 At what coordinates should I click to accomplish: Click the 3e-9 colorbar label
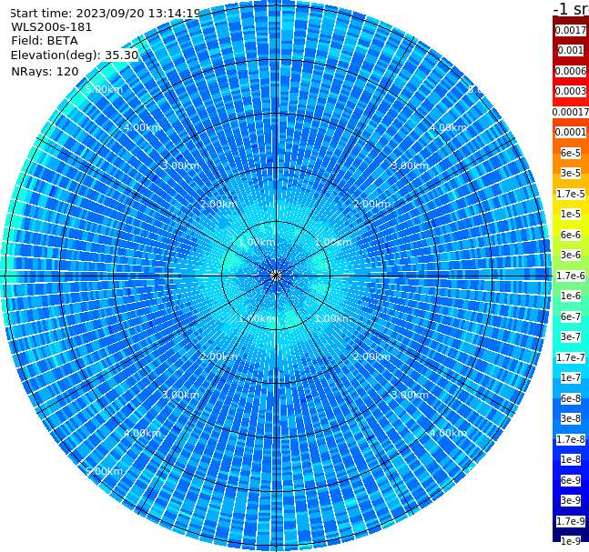point(571,500)
